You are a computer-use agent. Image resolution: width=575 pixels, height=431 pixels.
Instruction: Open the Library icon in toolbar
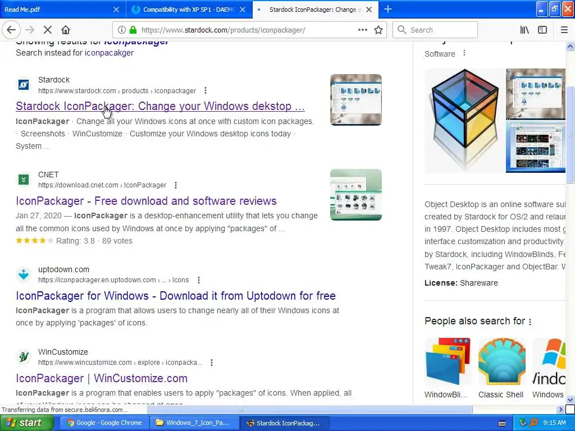pyautogui.click(x=524, y=30)
